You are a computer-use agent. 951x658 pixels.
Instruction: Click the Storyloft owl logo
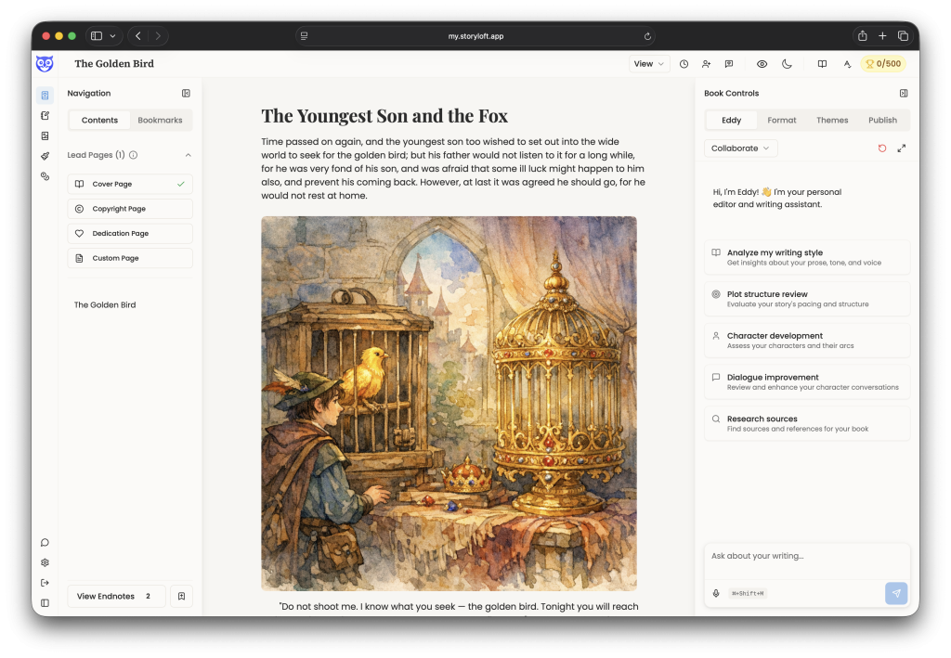pos(45,64)
